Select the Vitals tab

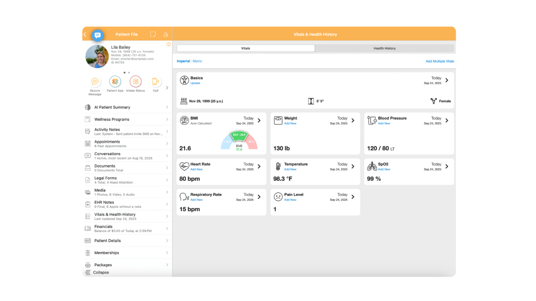click(x=245, y=48)
